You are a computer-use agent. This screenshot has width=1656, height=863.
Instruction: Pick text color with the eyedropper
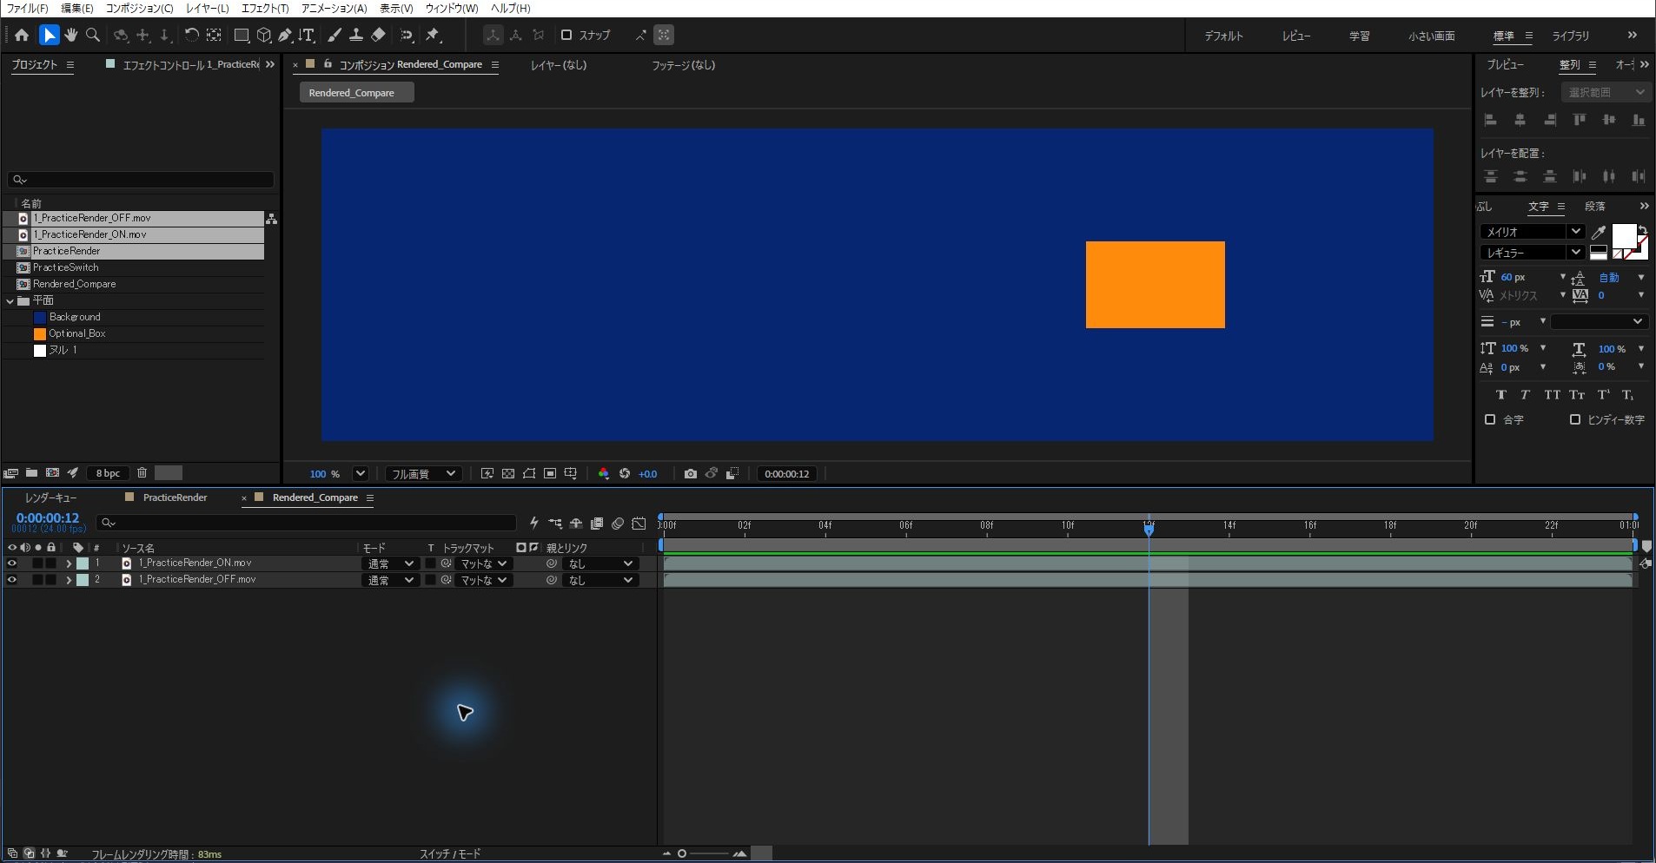pos(1598,232)
